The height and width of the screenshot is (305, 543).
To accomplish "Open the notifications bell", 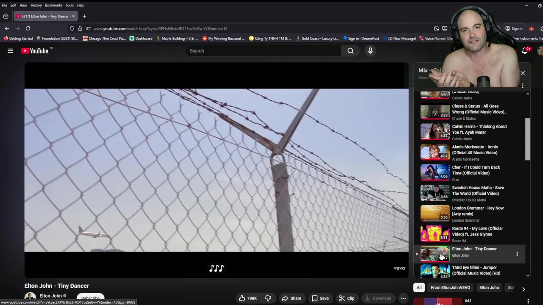I will [x=525, y=51].
